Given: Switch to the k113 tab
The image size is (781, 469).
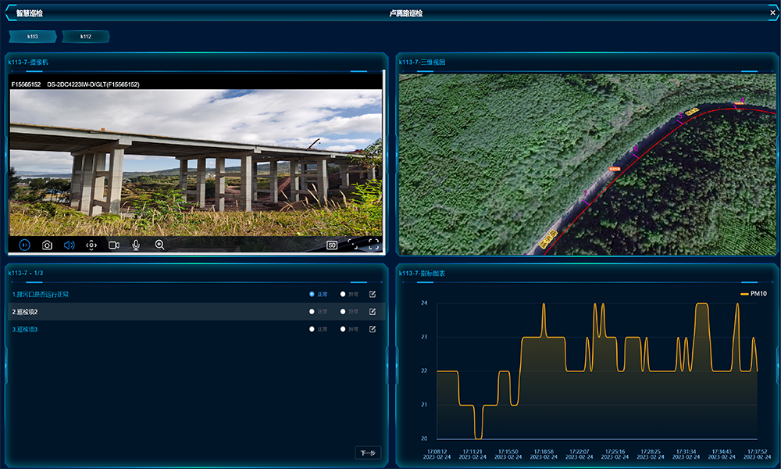Looking at the screenshot, I should pos(33,37).
